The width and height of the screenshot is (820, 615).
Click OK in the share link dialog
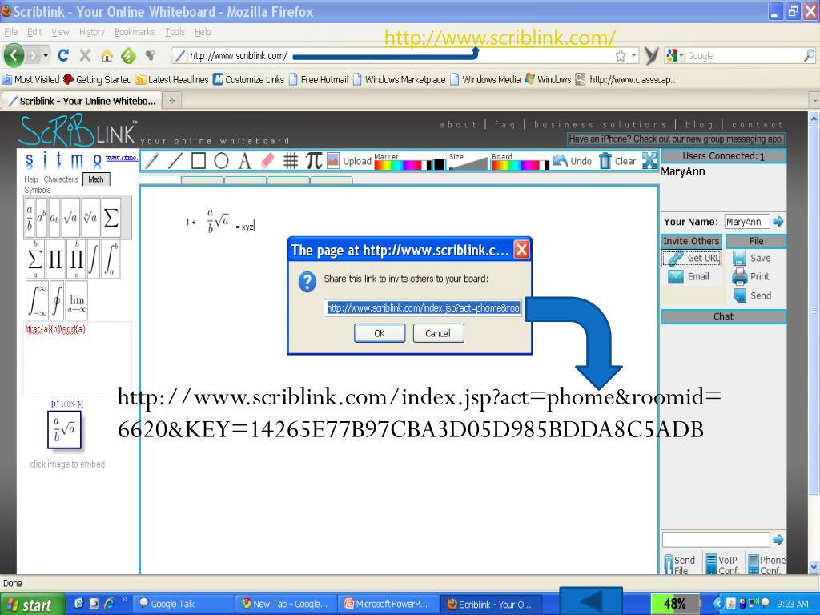(x=379, y=333)
